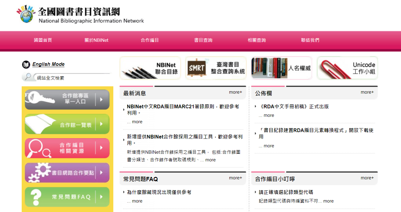Click 'more' after 記錄類型代碼與待編資料不符
This screenshot has width=401, height=212.
pos(329,201)
